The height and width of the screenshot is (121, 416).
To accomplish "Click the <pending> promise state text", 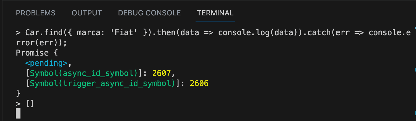I will (x=46, y=63).
